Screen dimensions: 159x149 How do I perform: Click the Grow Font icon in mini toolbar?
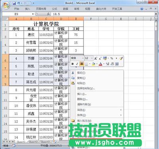(x=95, y=58)
